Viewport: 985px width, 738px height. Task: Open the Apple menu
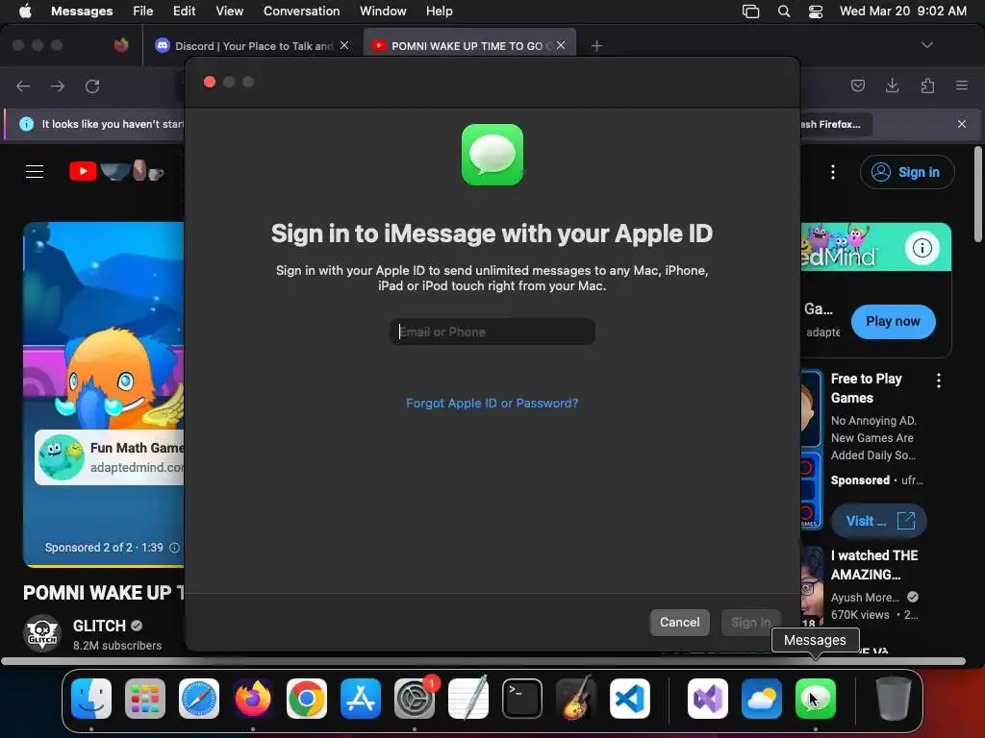[x=25, y=11]
